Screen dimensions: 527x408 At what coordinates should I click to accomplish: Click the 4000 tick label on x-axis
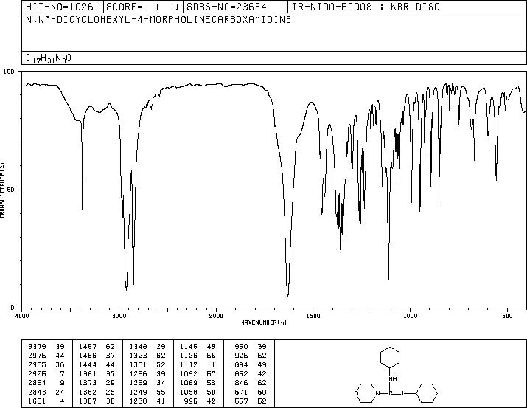(x=22, y=316)
